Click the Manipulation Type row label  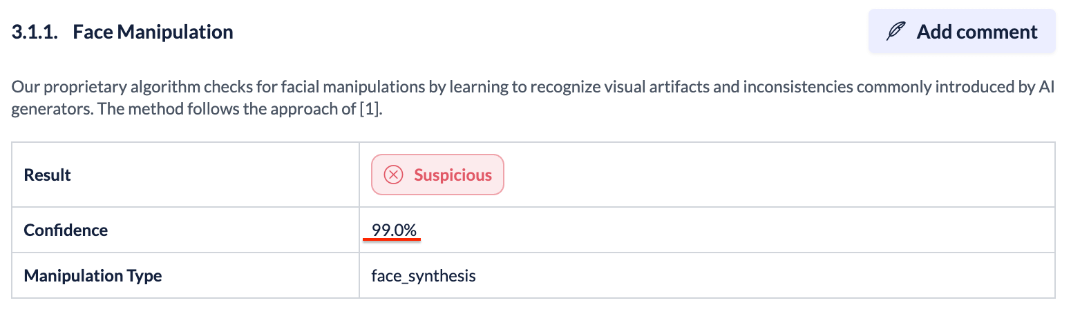(93, 276)
